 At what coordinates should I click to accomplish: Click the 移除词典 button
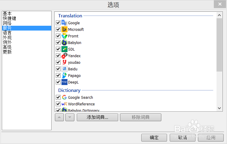[x=141, y=117]
